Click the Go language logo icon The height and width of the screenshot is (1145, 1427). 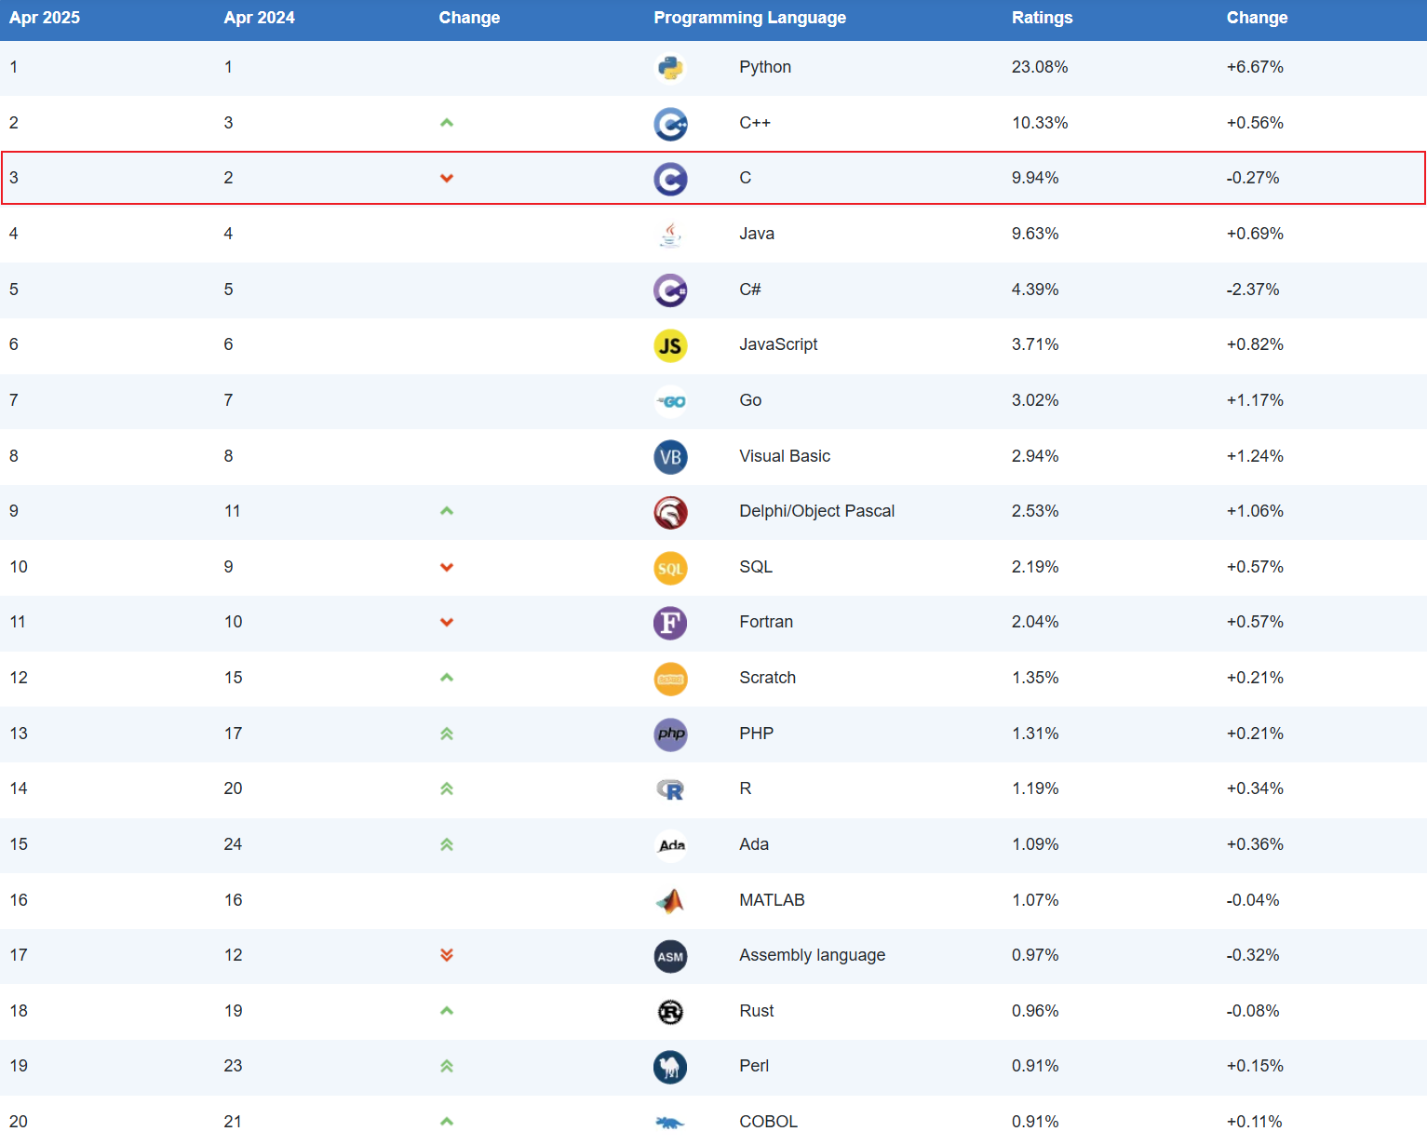(670, 401)
